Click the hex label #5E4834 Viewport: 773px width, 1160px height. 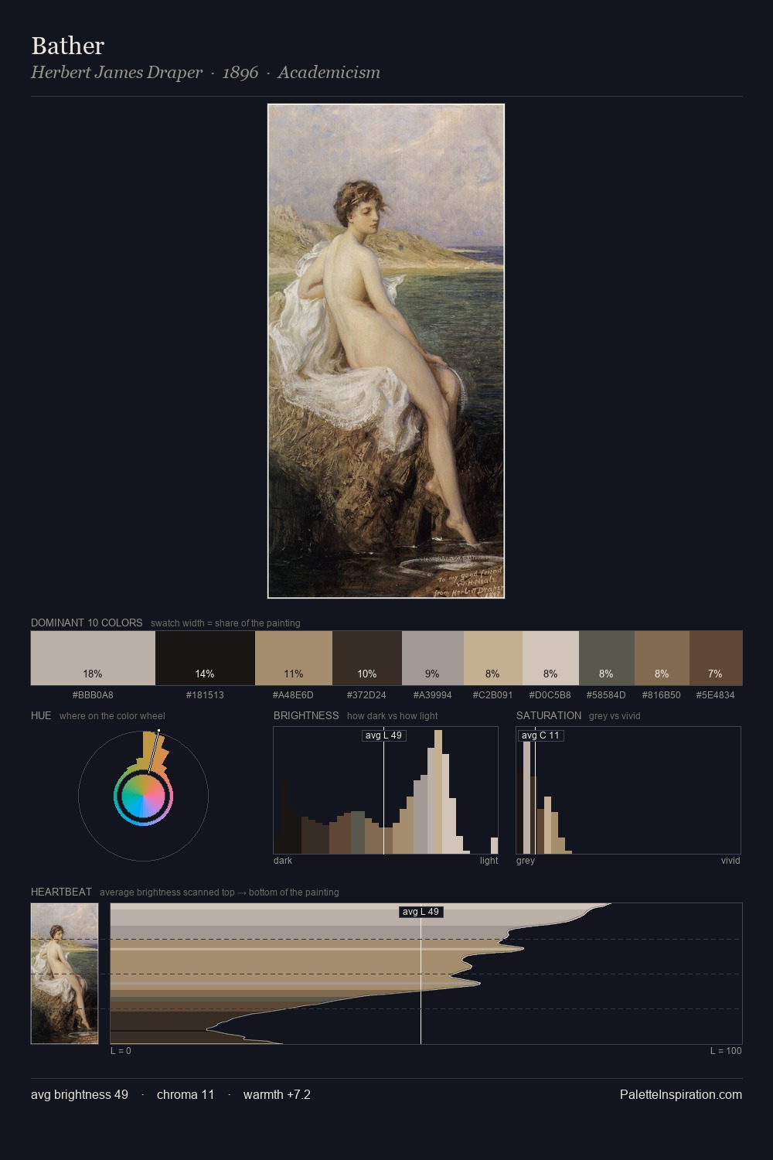coord(716,695)
